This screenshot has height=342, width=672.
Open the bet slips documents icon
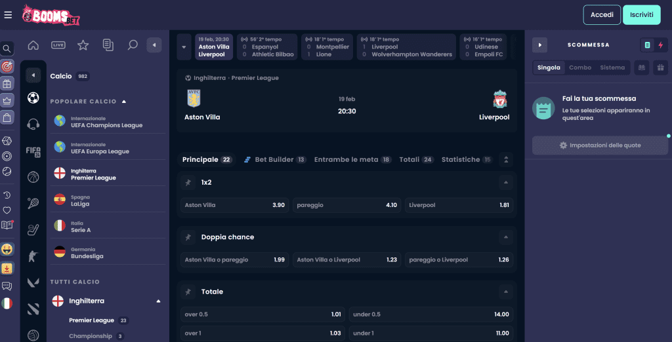[x=108, y=45]
